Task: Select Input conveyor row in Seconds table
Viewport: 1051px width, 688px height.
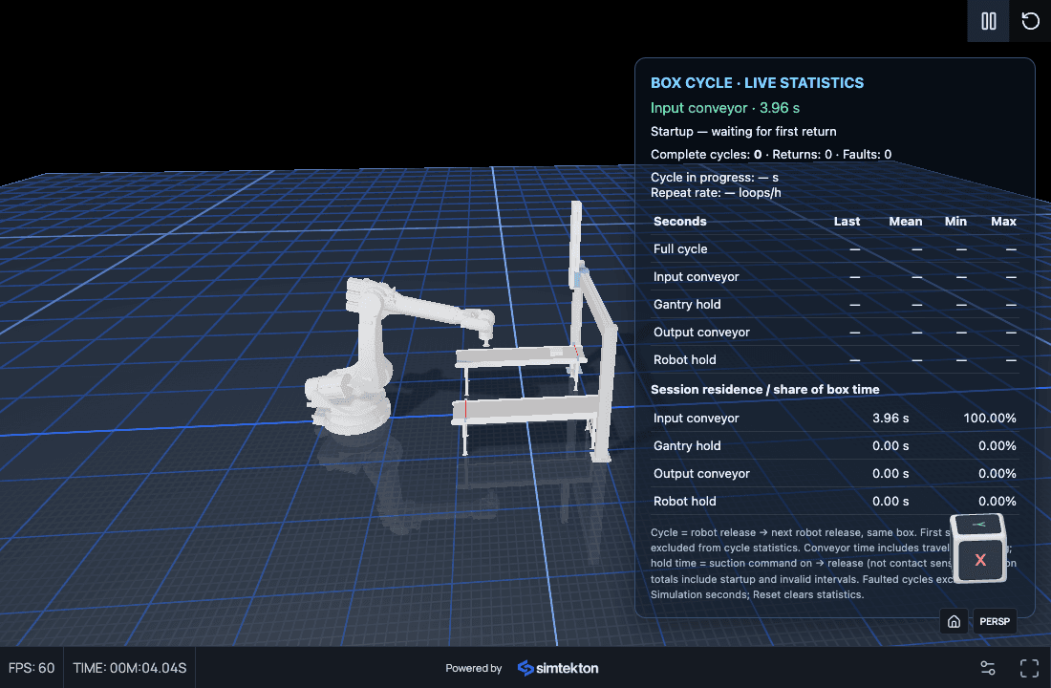Action: pyautogui.click(x=834, y=276)
